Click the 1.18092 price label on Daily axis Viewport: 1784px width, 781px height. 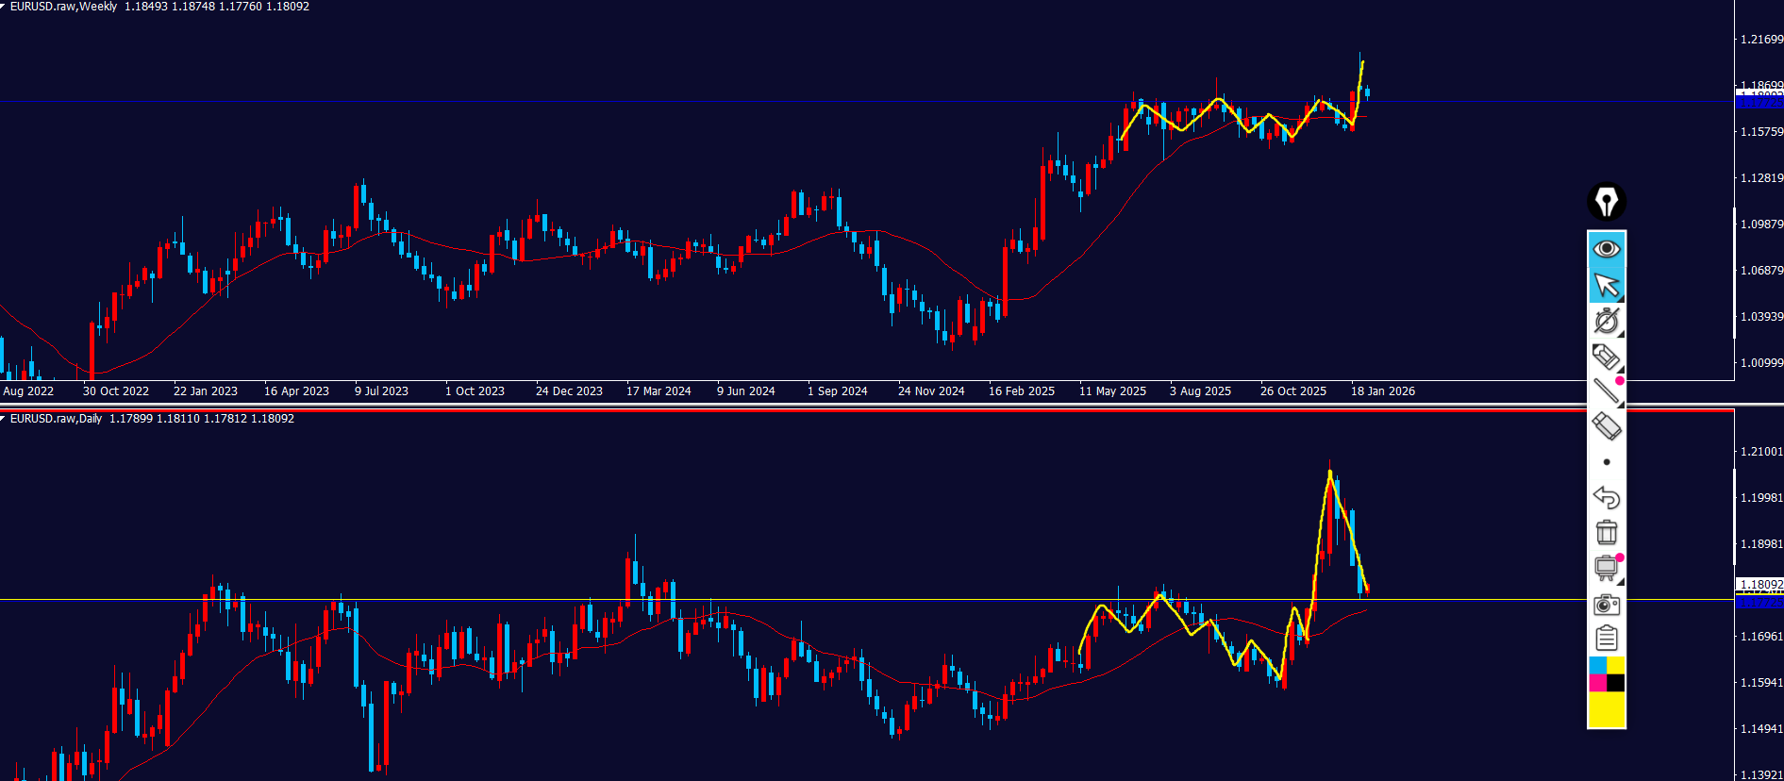[x=1760, y=585]
